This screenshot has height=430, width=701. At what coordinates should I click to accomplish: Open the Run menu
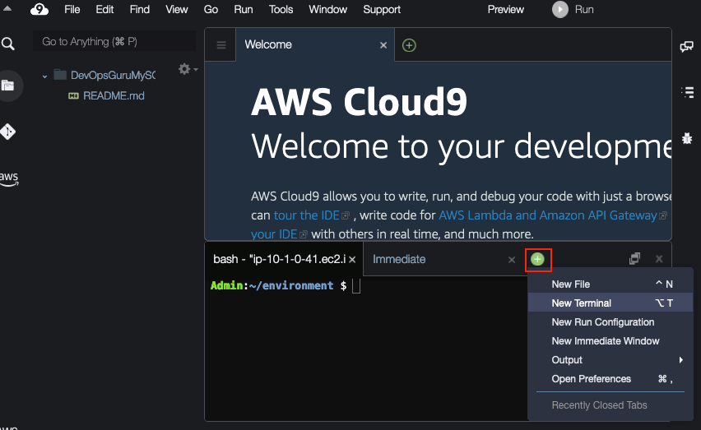point(244,9)
